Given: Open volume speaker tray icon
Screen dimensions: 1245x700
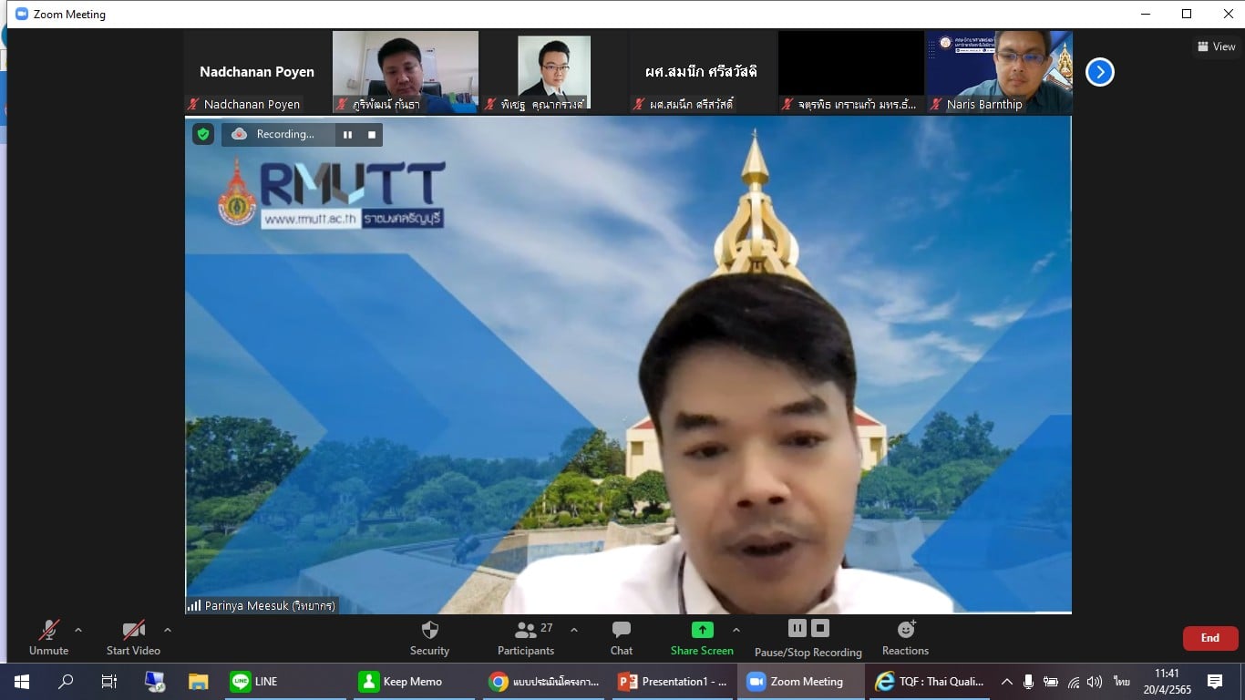Looking at the screenshot, I should point(1095,682).
